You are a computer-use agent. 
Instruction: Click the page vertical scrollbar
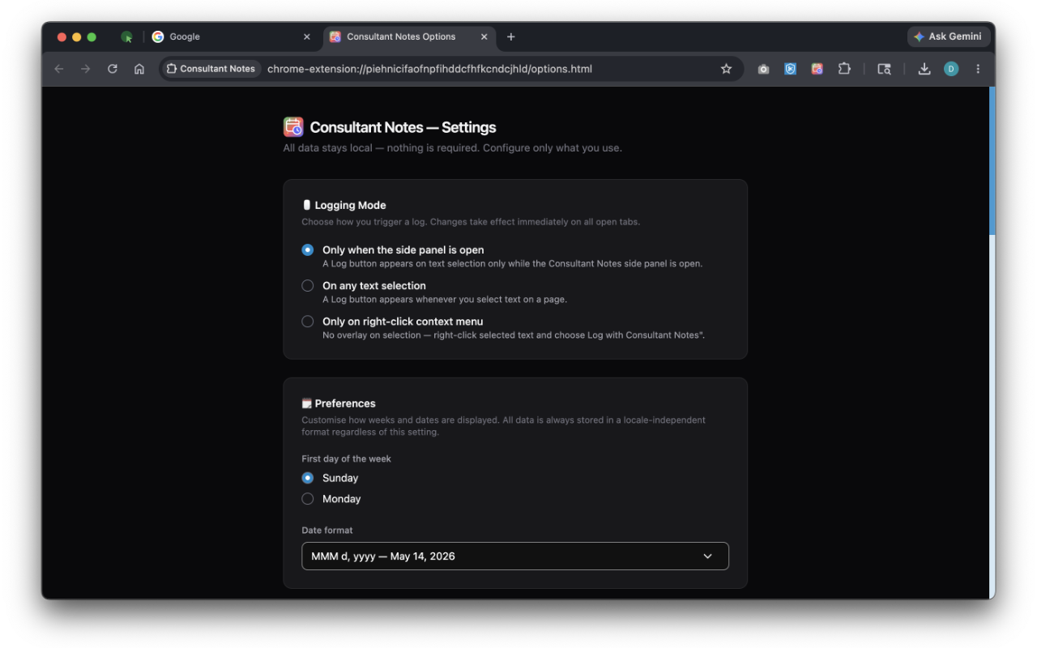click(x=992, y=162)
